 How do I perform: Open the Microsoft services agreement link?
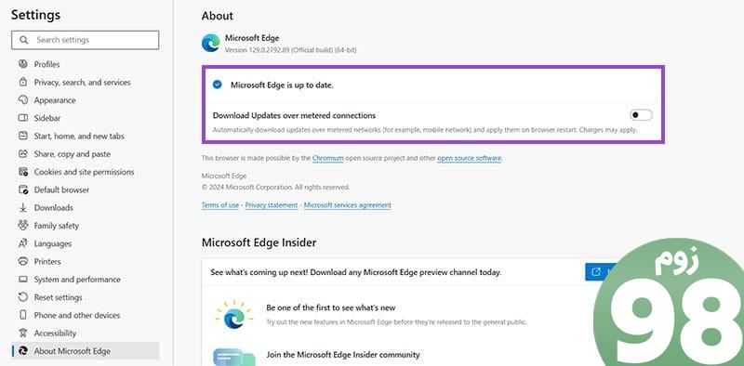point(347,205)
